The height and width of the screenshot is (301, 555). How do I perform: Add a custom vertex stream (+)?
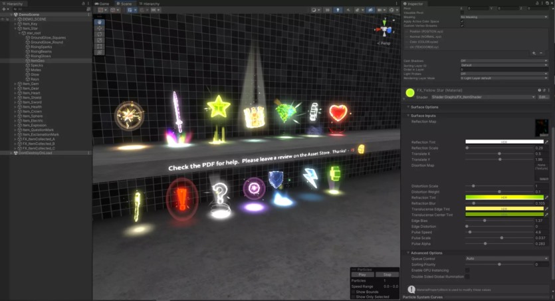click(534, 53)
